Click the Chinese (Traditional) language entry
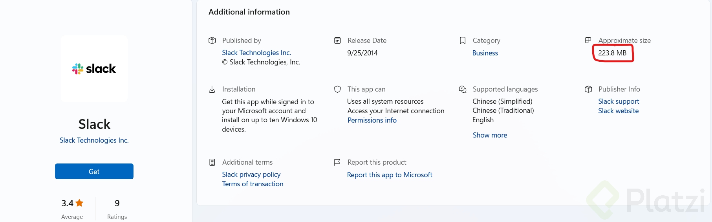712x222 pixels. click(x=503, y=110)
